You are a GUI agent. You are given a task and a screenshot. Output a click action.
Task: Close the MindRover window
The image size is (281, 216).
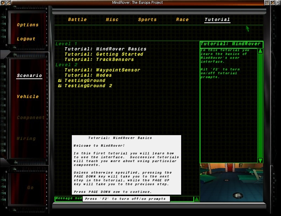(x=273, y=3)
